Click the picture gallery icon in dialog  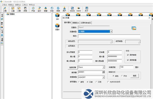(x=134, y=28)
